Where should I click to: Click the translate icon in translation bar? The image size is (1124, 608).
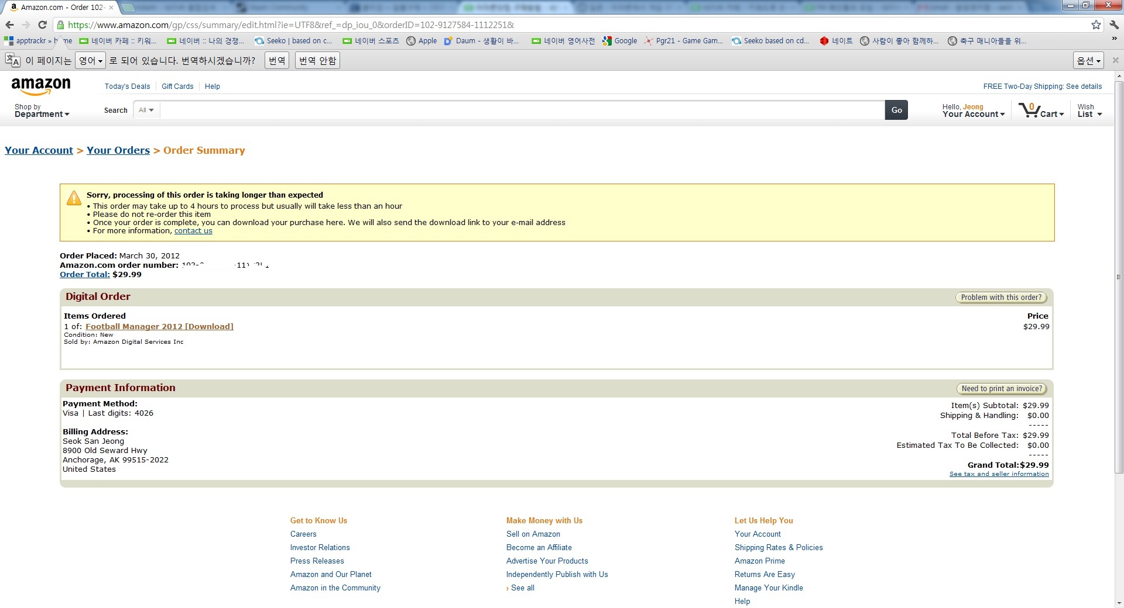(12, 60)
